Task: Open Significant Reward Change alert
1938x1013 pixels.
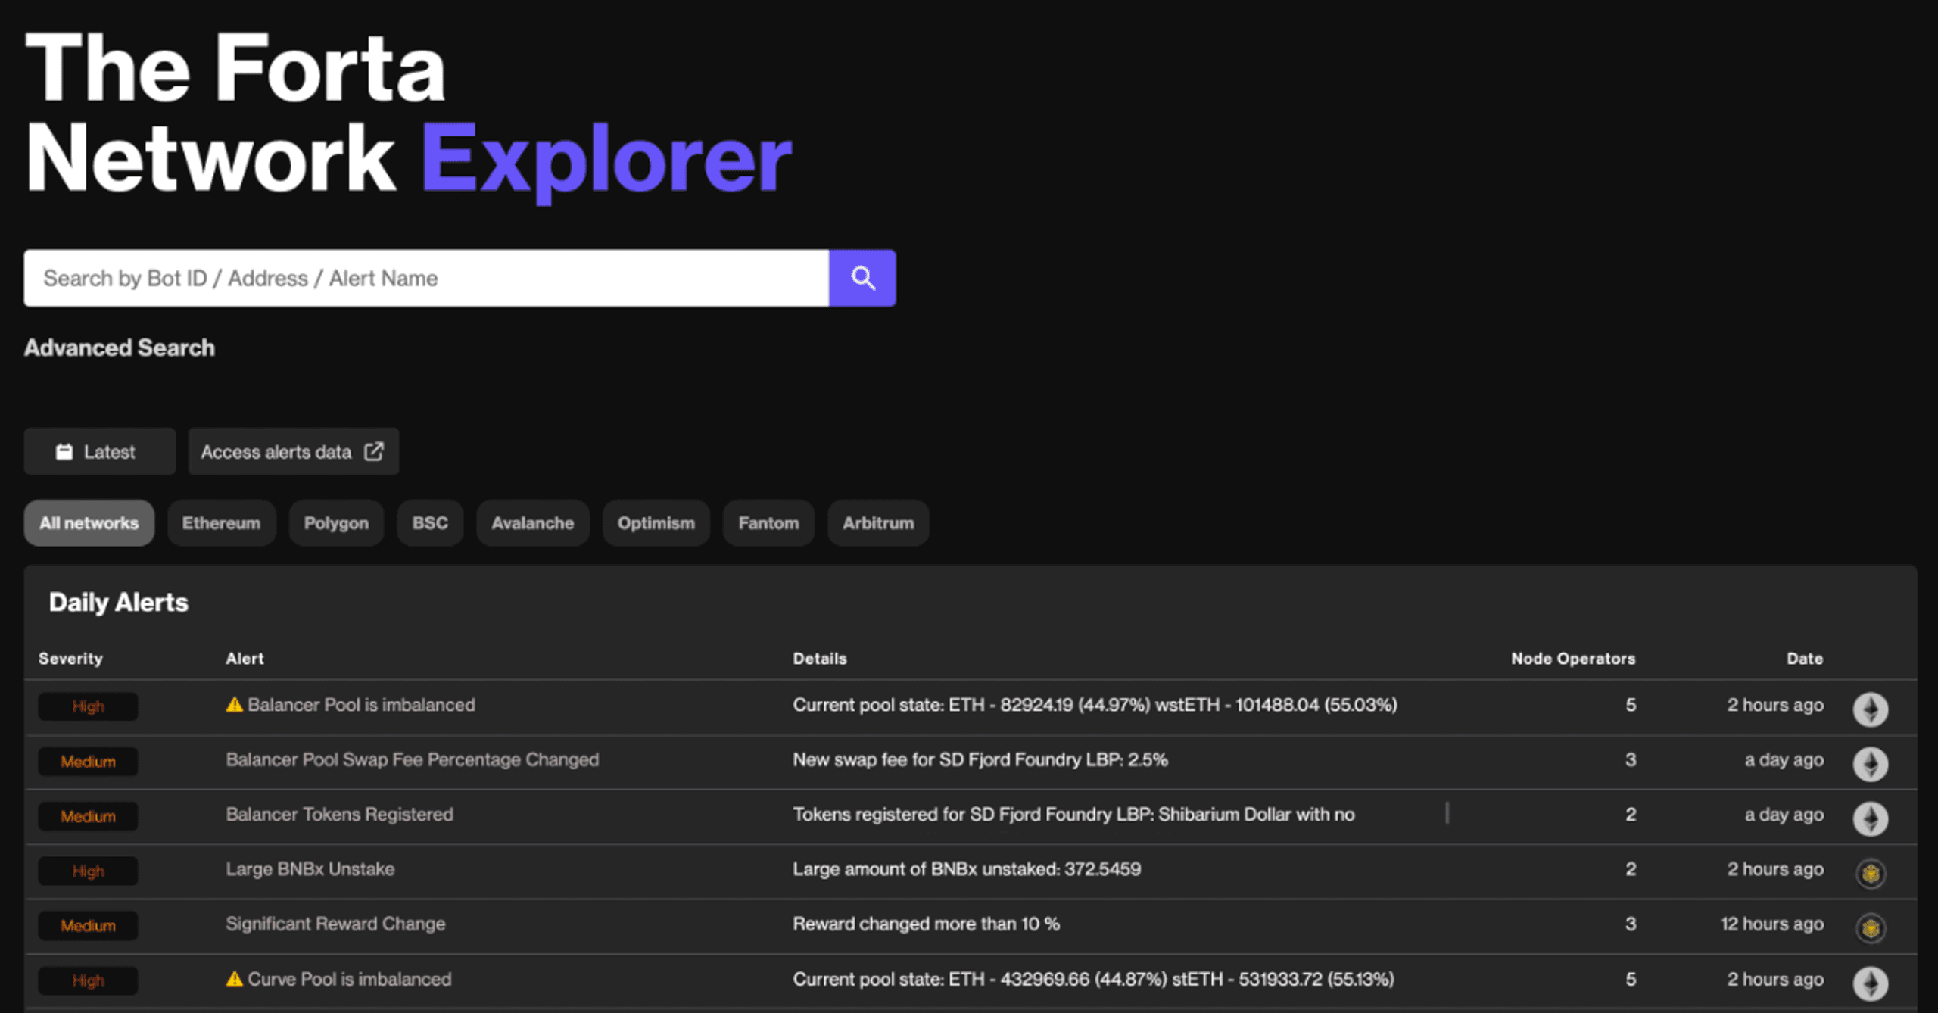Action: (335, 924)
